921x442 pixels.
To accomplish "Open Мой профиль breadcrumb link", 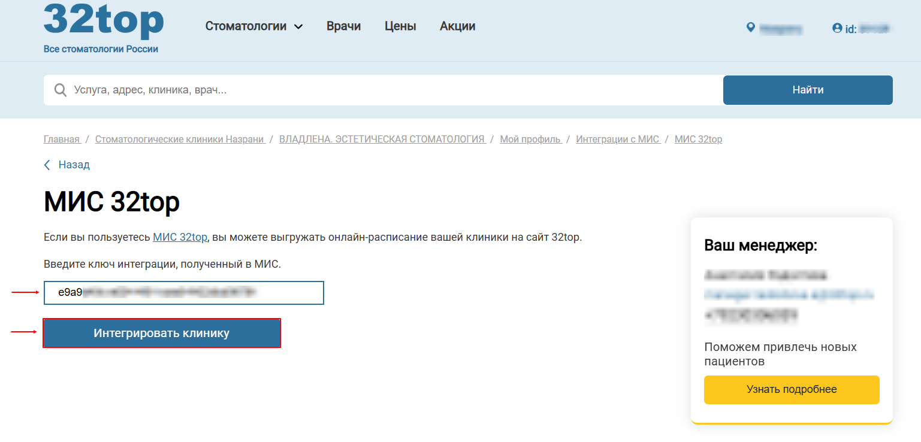I will click(531, 139).
